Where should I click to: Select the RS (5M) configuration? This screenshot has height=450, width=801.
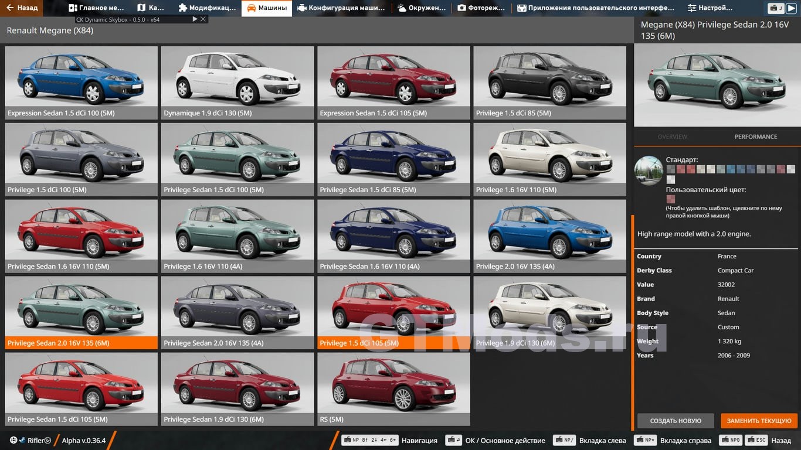click(393, 389)
